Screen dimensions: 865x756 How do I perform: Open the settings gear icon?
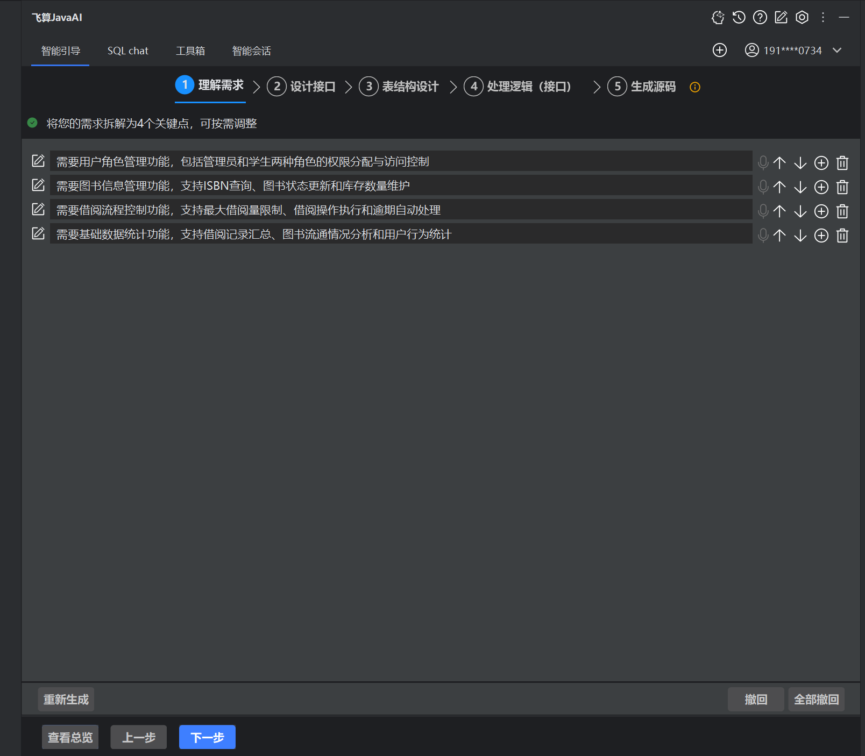(802, 17)
